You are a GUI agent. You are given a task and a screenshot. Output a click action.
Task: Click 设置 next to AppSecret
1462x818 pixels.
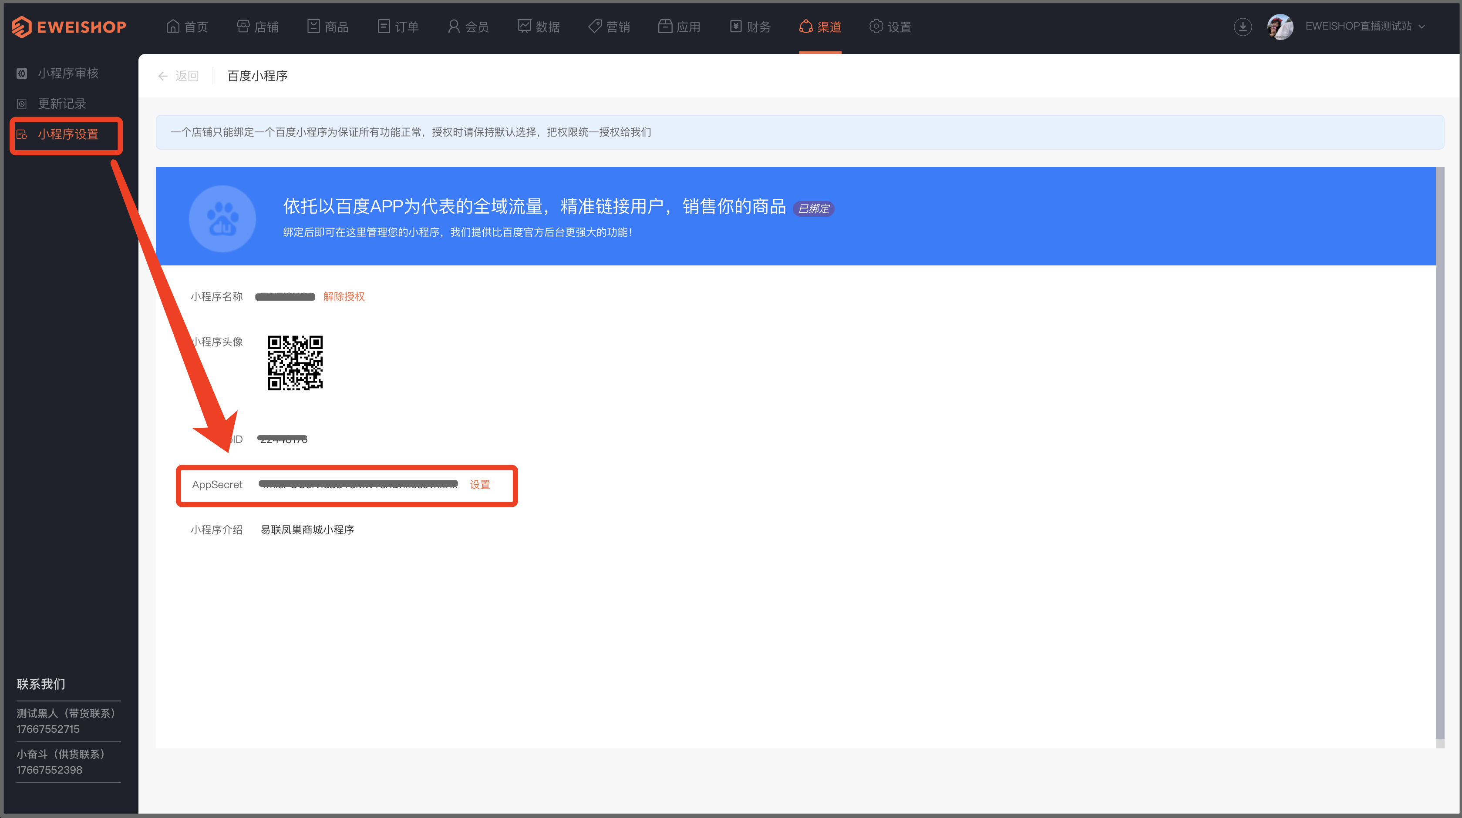click(x=480, y=485)
